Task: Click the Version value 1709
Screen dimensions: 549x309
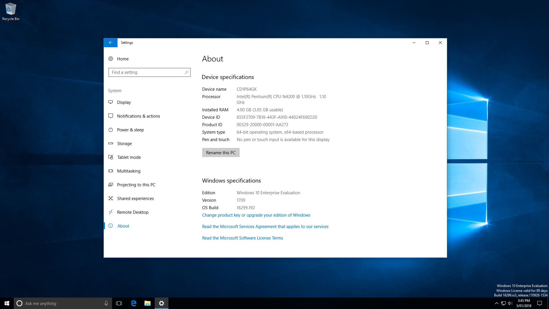Action: [x=241, y=200]
